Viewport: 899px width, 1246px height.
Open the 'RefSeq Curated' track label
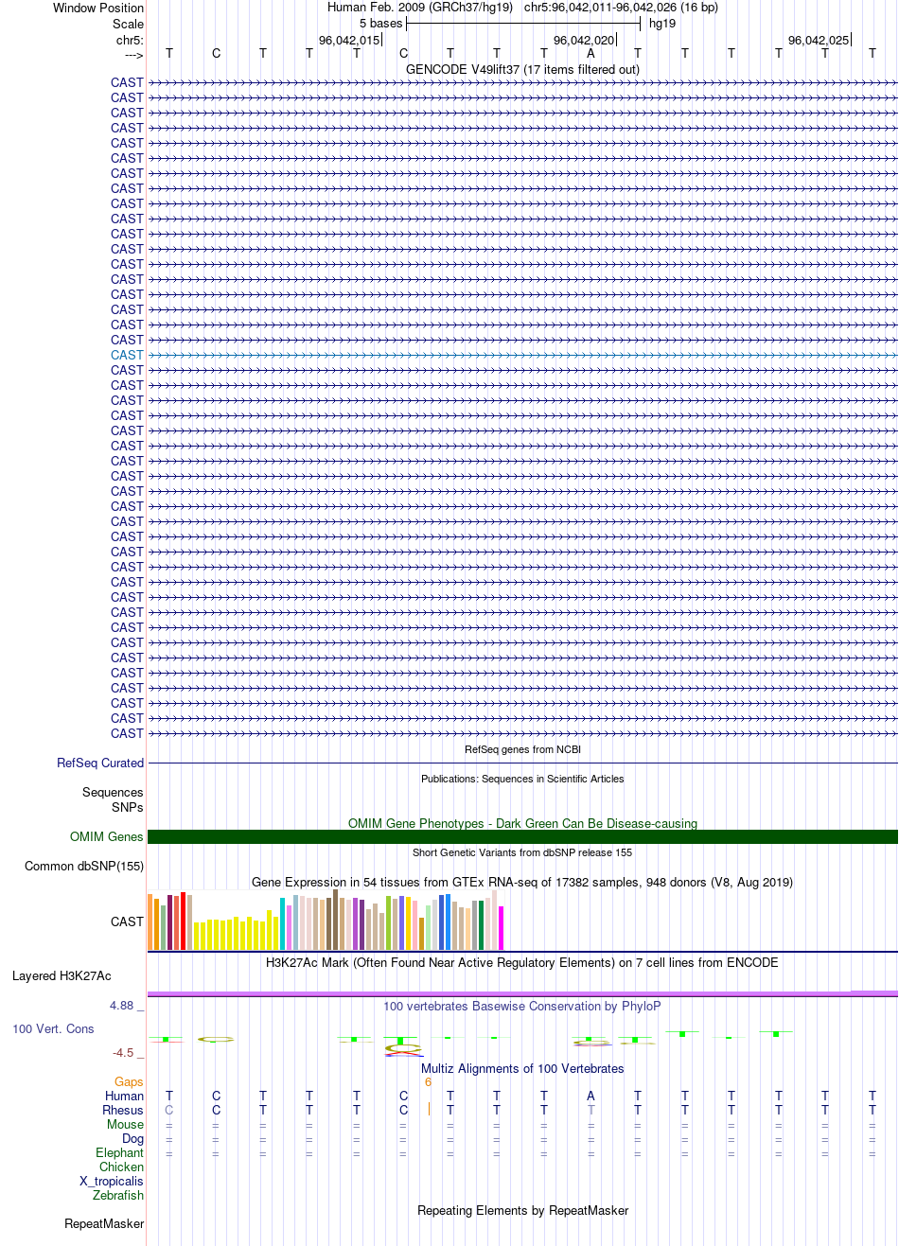(x=100, y=763)
